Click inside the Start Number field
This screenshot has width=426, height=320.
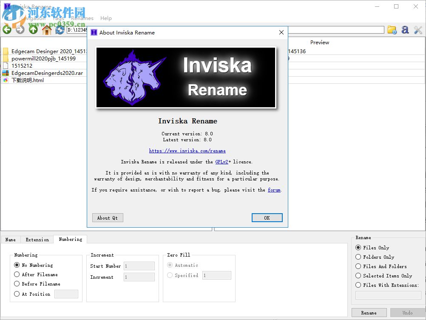coord(139,266)
